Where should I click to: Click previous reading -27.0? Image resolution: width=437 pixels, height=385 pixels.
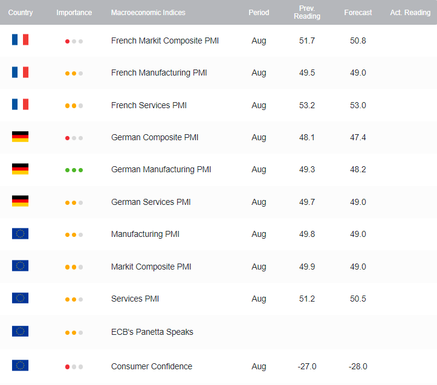coord(307,366)
